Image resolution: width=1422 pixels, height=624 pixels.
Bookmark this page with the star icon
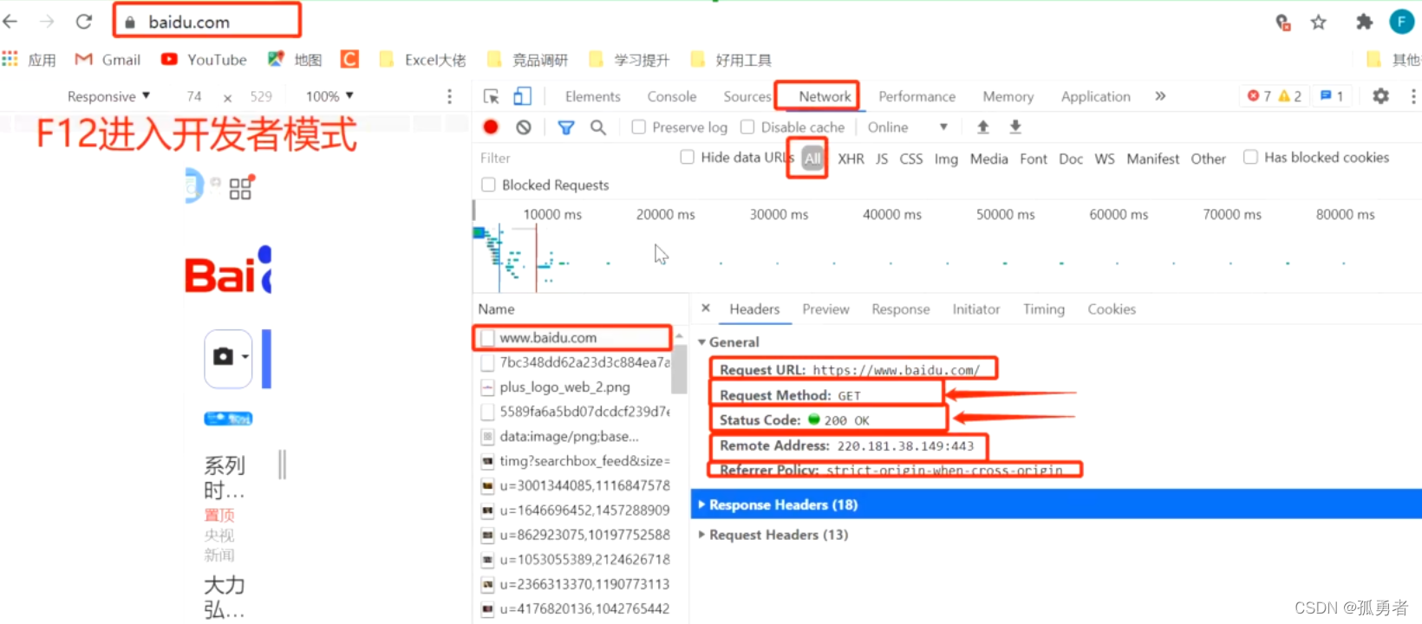1319,23
